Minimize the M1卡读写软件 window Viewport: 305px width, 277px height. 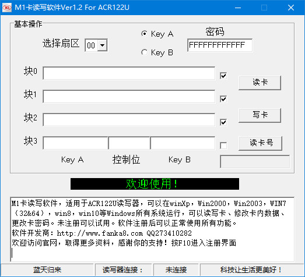click(x=238, y=8)
